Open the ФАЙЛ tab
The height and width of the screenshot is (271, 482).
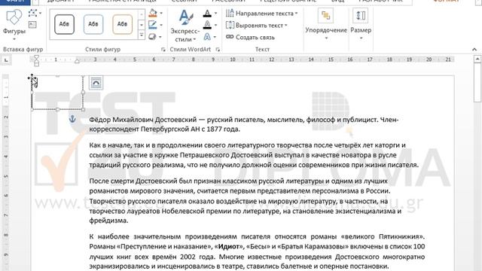(x=15, y=2)
